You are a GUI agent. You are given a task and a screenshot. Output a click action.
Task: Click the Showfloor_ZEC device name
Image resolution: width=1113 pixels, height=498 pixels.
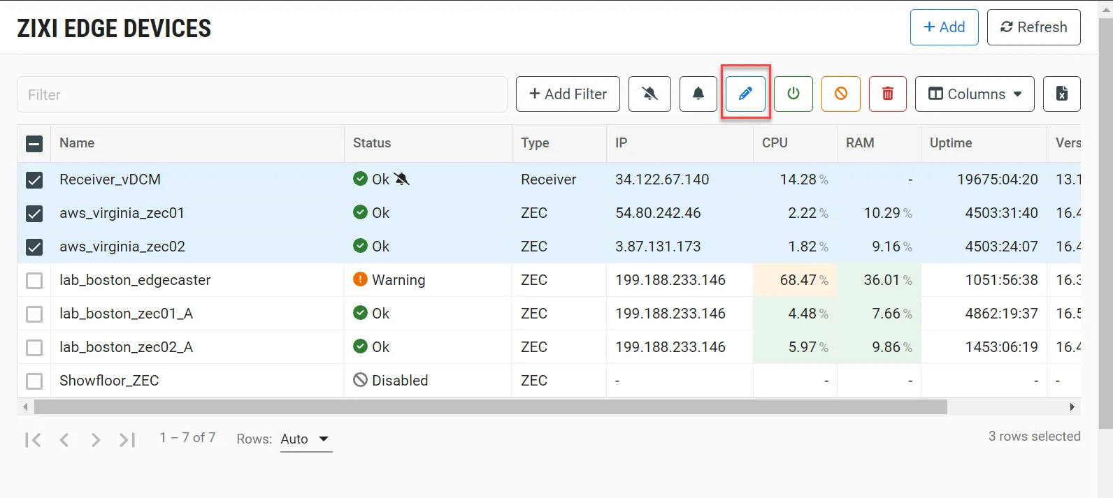click(109, 380)
